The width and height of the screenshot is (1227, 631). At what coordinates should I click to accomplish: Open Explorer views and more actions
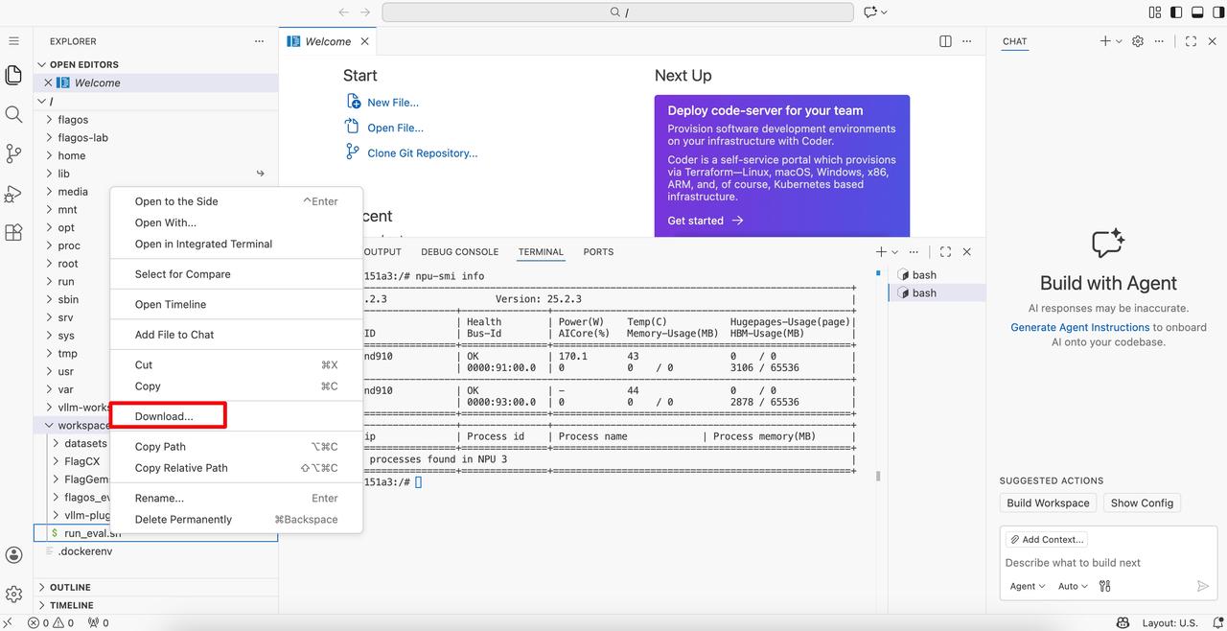(259, 41)
